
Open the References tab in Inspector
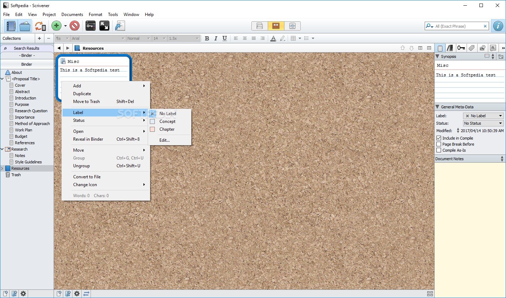[x=450, y=48]
